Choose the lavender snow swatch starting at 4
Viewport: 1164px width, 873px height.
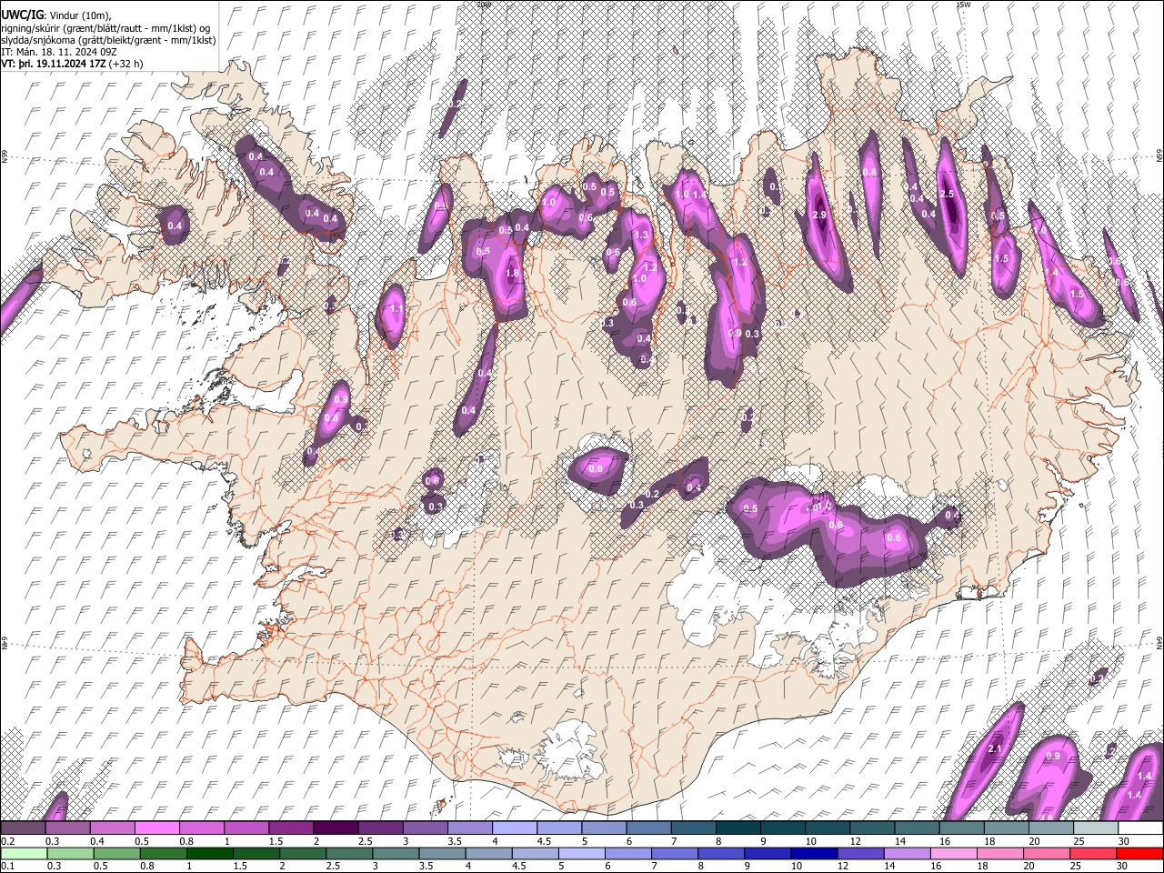514,828
